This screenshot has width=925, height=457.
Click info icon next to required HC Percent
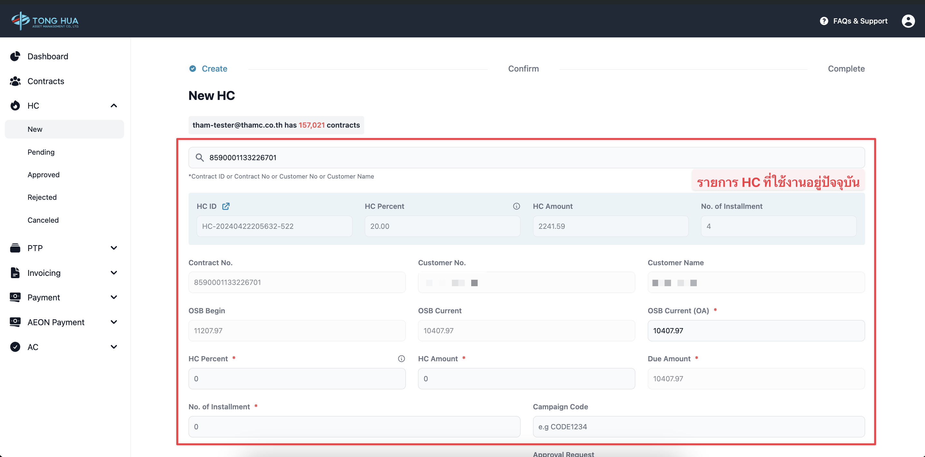tap(401, 359)
